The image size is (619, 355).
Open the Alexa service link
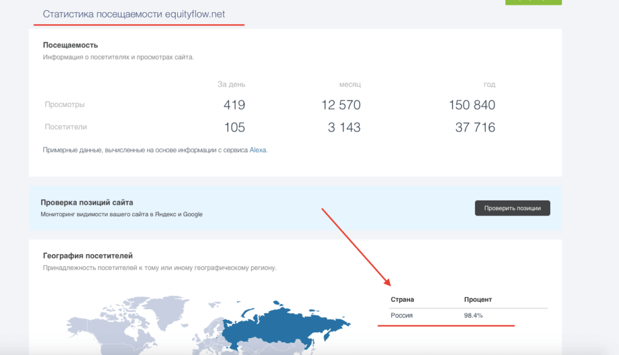pos(259,149)
